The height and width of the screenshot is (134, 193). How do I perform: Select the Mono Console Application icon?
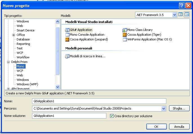67,35
